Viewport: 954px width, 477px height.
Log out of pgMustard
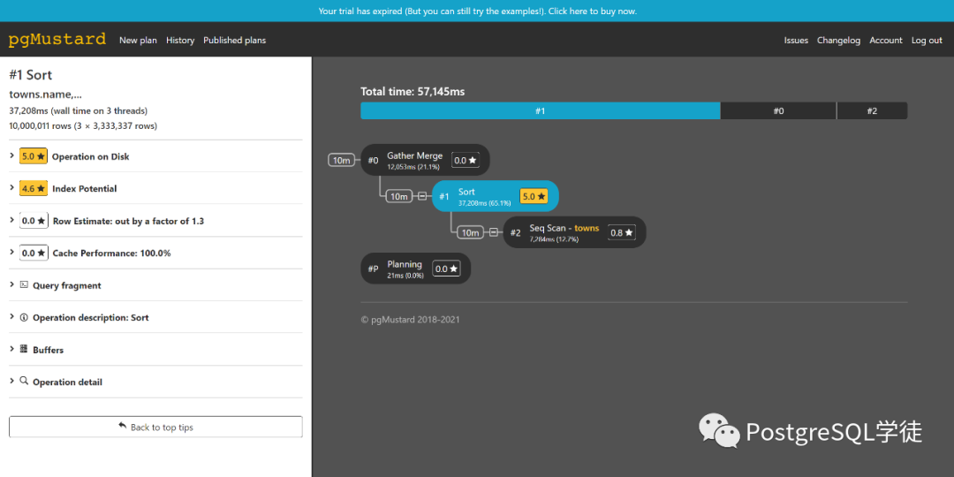pyautogui.click(x=927, y=40)
